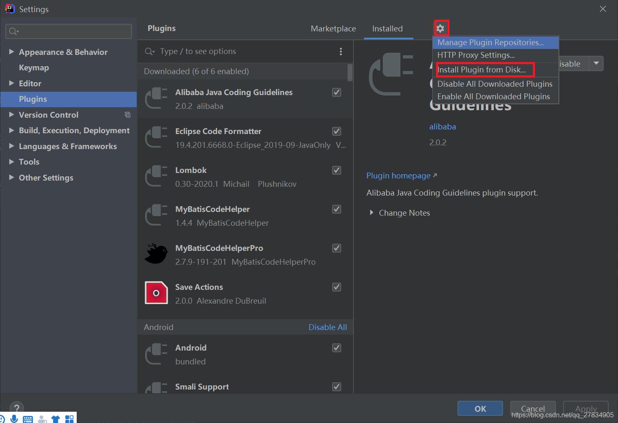Click the keyboard icon in the bottom toolbar
This screenshot has width=618, height=423.
pyautogui.click(x=28, y=419)
